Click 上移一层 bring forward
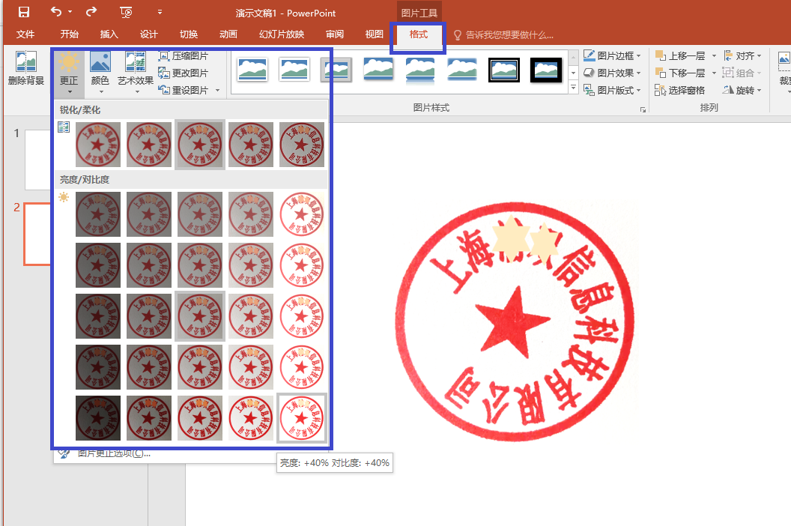The width and height of the screenshot is (791, 526). tap(681, 55)
